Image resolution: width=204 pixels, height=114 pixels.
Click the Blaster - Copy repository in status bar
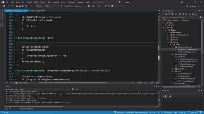175,112
